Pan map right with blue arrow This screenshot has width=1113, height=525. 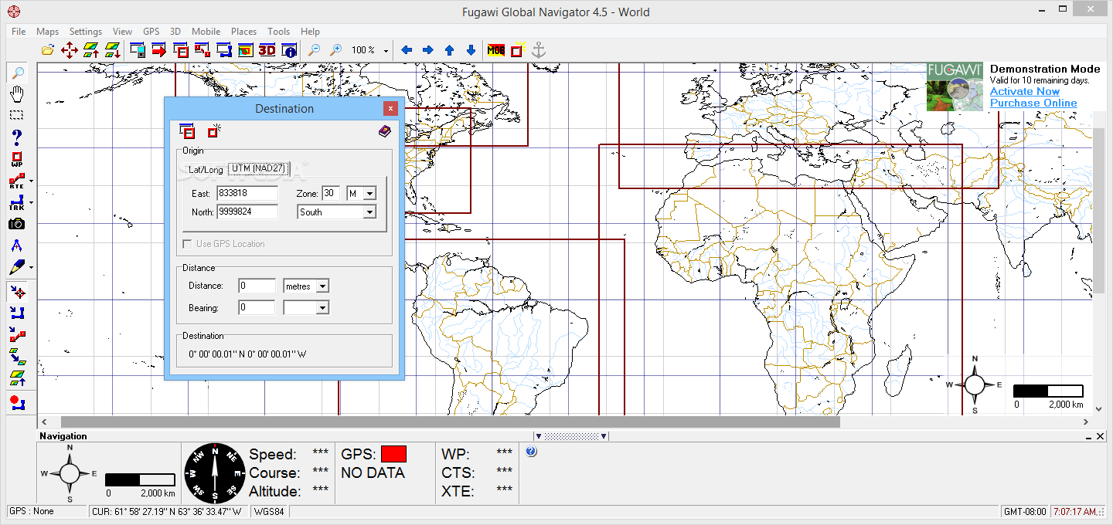(x=427, y=50)
